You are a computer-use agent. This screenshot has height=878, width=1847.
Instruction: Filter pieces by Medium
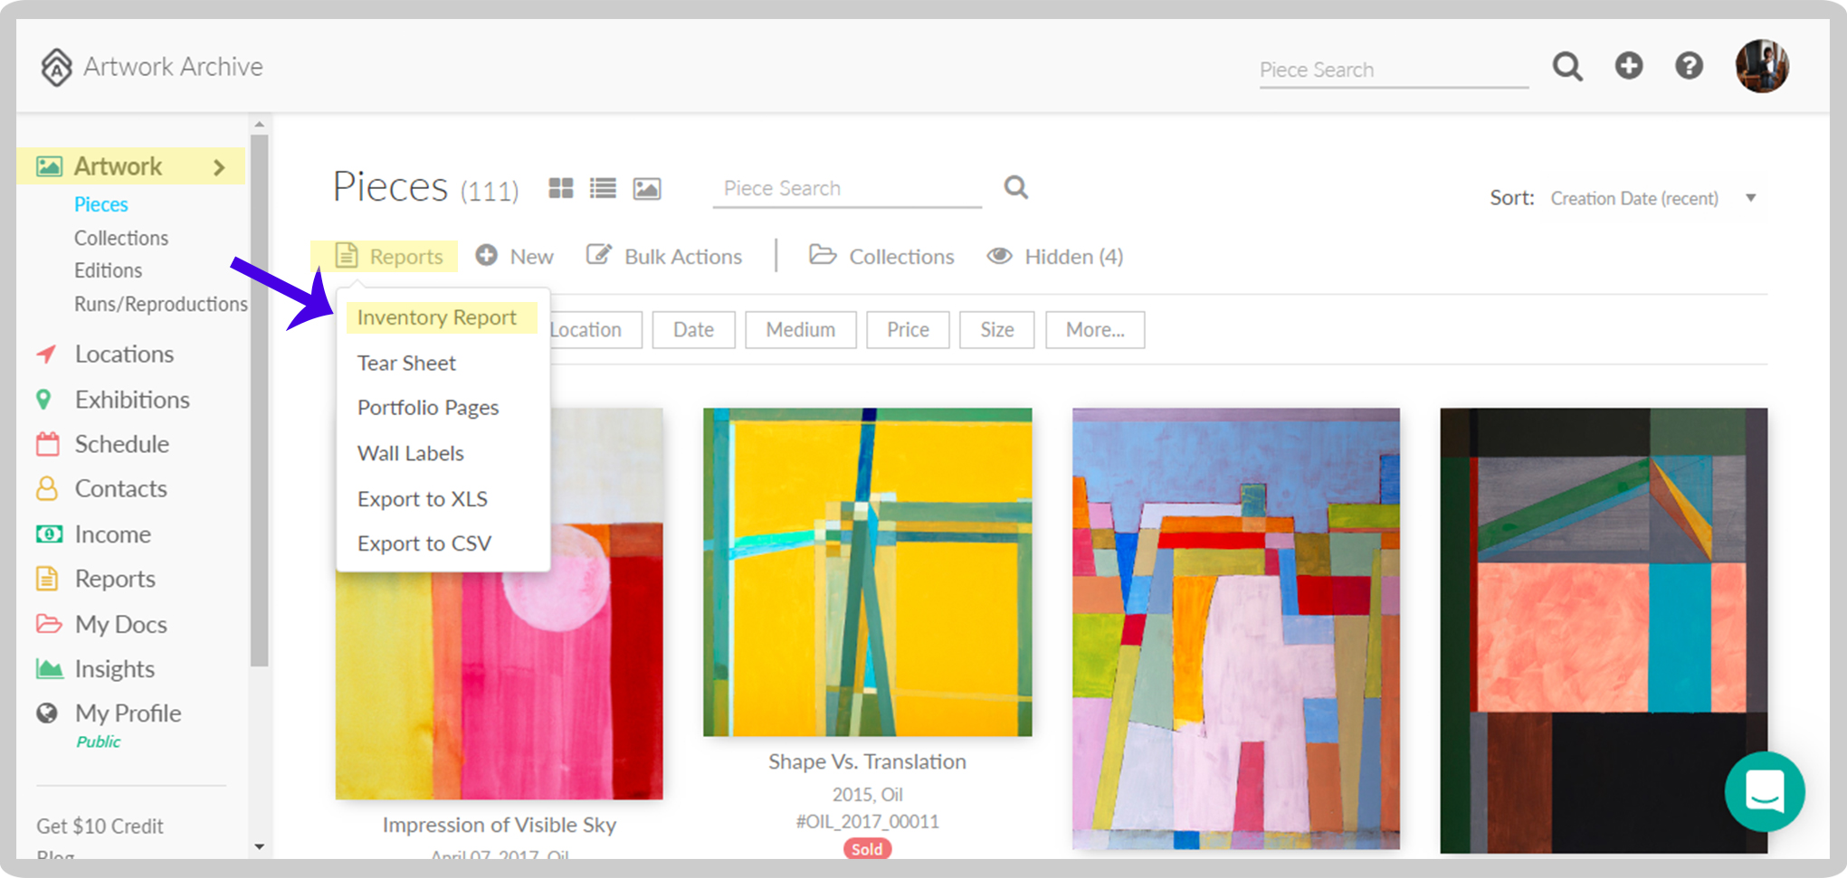[x=800, y=329]
